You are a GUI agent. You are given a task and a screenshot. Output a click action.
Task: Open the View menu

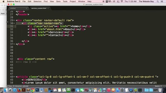52,1
